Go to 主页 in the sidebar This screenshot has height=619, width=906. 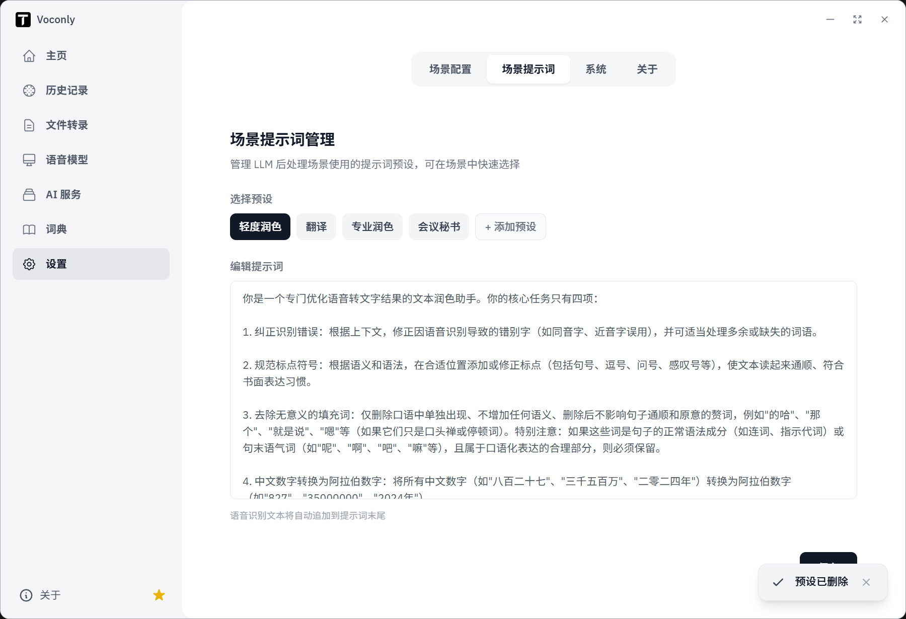tap(91, 56)
